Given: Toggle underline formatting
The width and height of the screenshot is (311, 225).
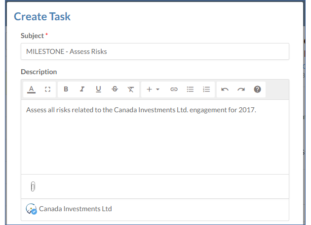Looking at the screenshot, I should click(x=98, y=90).
